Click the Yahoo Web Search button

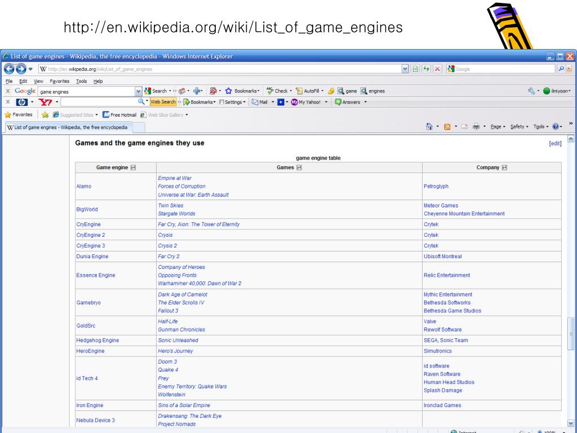163,102
